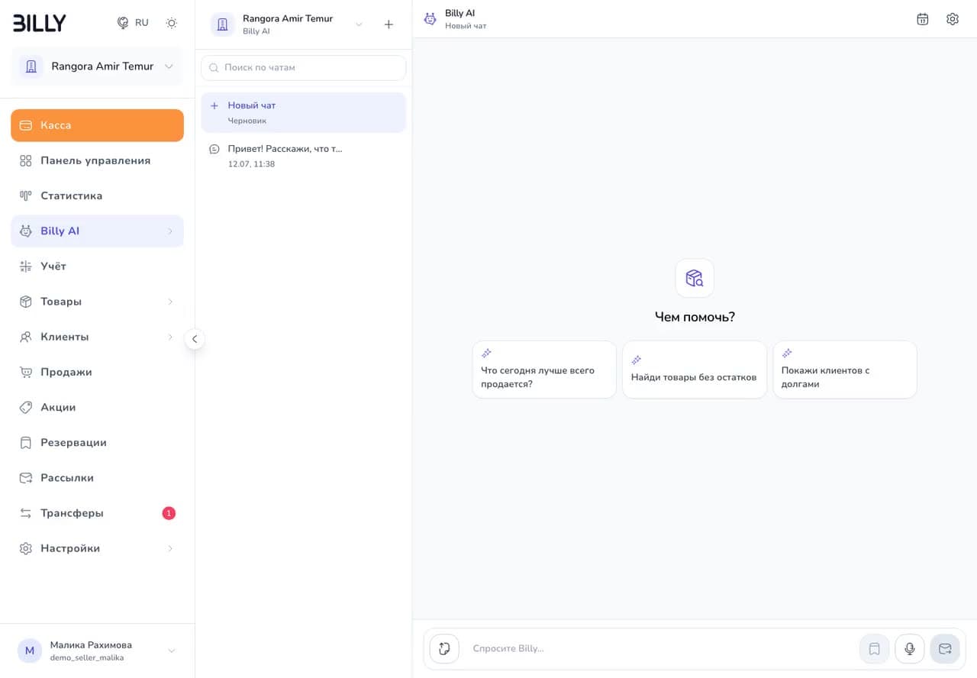This screenshot has width=977, height=678.
Task: Select the Новый чат draft chat
Action: click(304, 112)
